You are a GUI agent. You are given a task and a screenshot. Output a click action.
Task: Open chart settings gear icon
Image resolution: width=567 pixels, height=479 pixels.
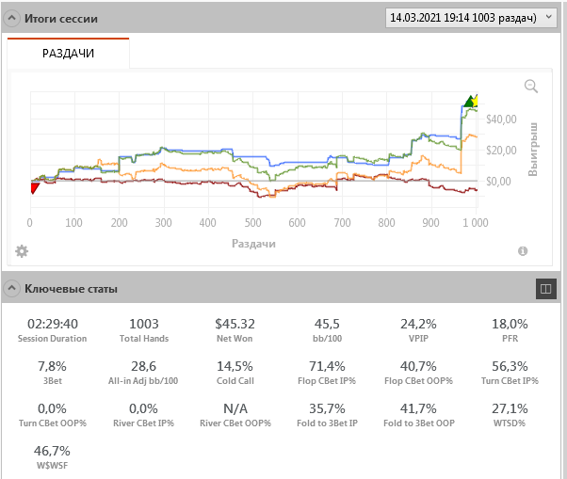22,251
